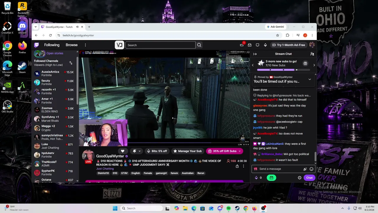
Task: Open AussieAntics followed channel
Action: 54,73
